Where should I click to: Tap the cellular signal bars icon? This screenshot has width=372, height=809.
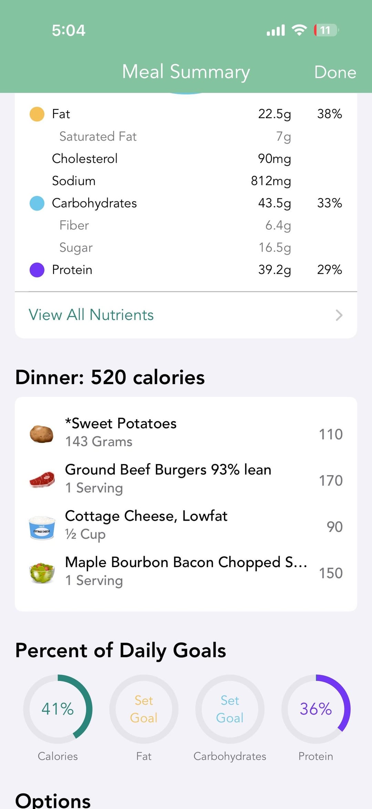coord(276,30)
